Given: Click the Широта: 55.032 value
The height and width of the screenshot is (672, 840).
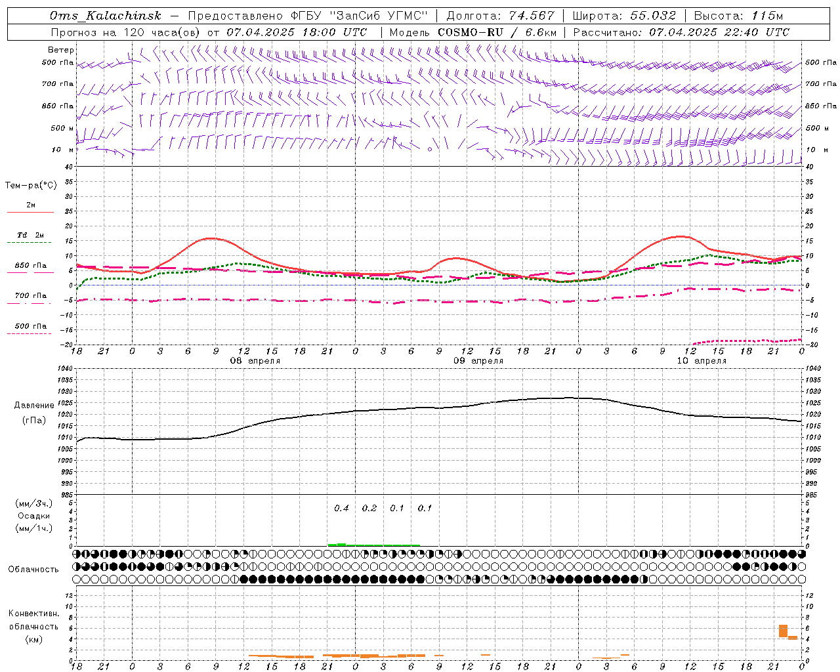Looking at the screenshot, I should [624, 16].
